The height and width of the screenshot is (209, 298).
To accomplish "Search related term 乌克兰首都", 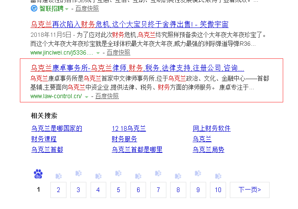I will pyautogui.click(x=47, y=150).
